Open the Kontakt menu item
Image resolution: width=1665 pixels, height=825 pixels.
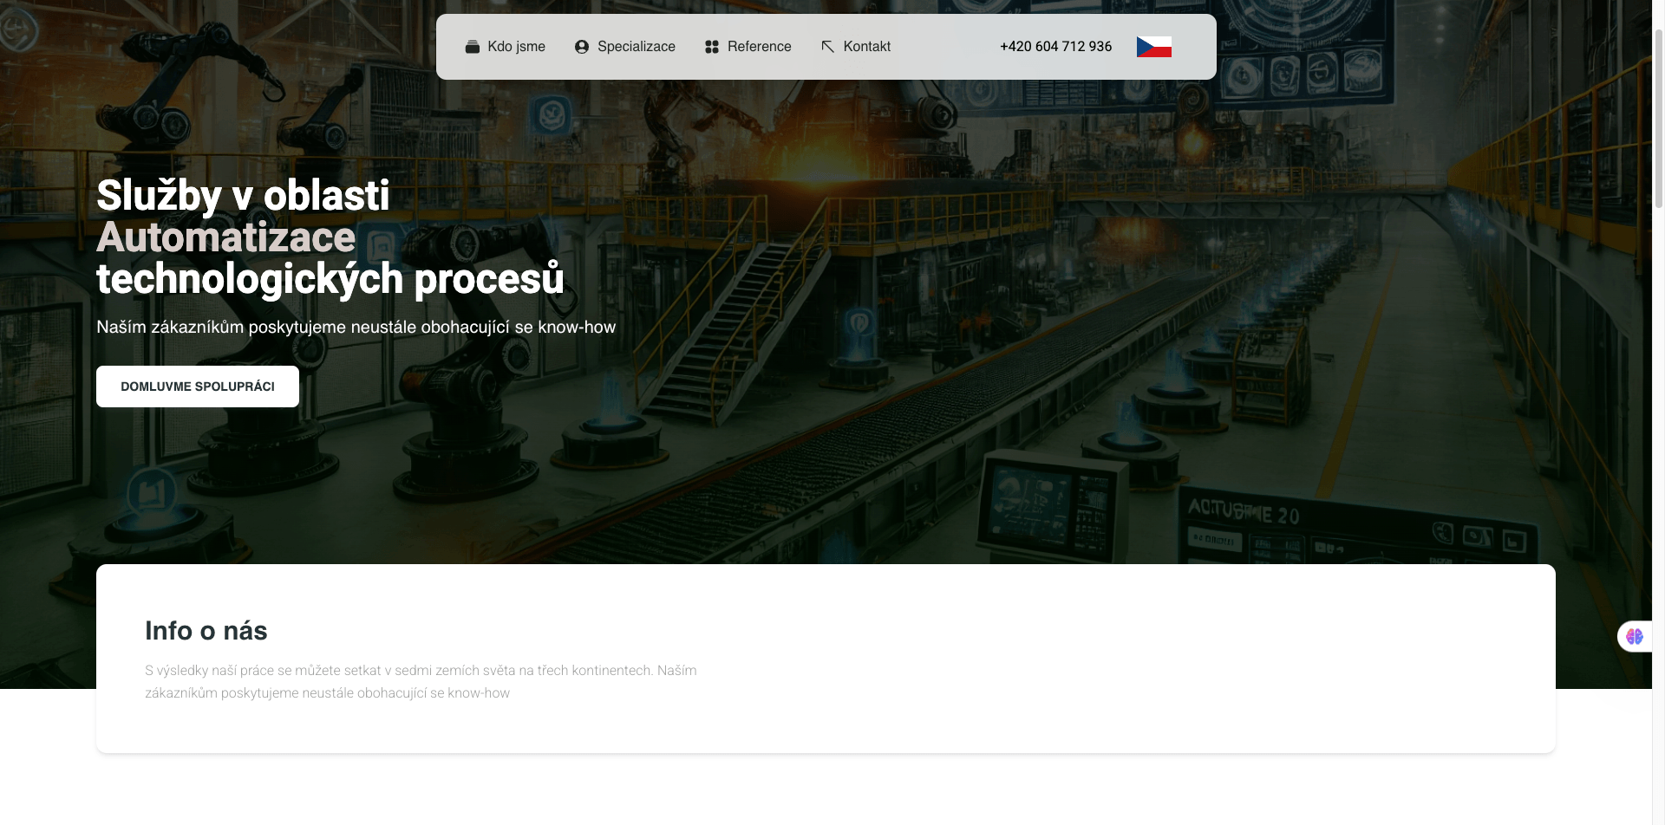(866, 47)
